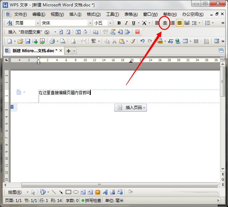Select the line drawing tool
Image resolution: width=228 pixels, height=207 pixels.
54,192
